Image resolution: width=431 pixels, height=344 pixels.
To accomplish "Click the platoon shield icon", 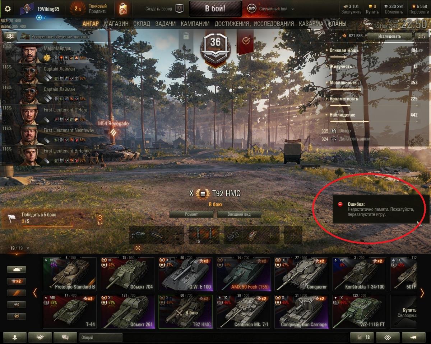I will click(179, 9).
